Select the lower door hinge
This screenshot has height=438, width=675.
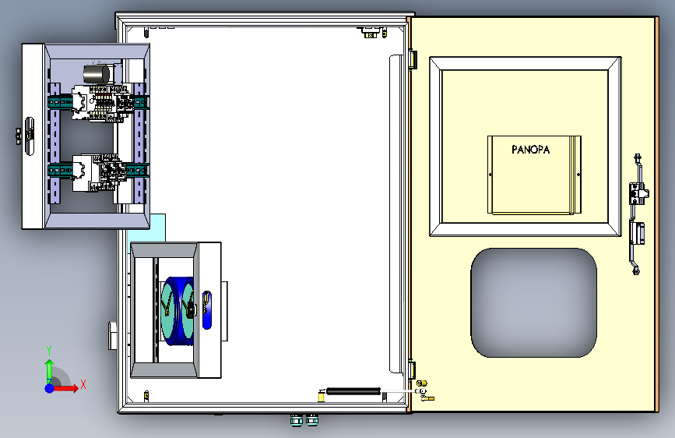[x=412, y=370]
